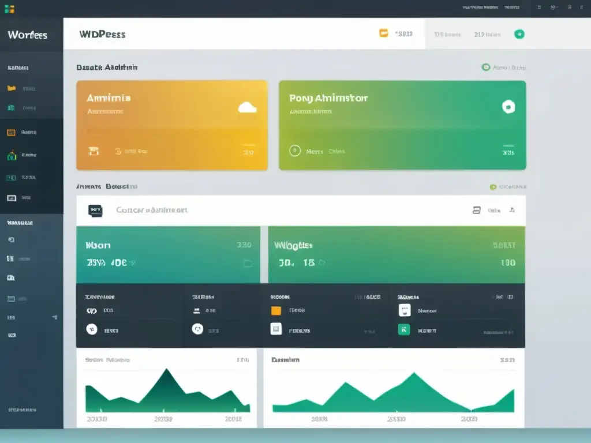Image resolution: width=591 pixels, height=443 pixels.
Task: Click the green house icon in sidebar
Action: click(x=12, y=155)
